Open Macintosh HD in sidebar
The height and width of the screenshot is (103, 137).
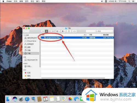click(31, 60)
